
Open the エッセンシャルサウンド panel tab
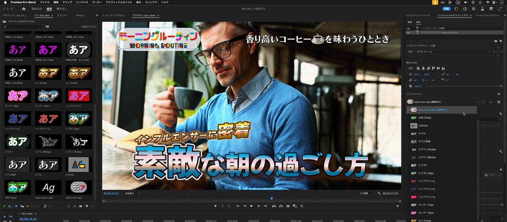point(488,15)
